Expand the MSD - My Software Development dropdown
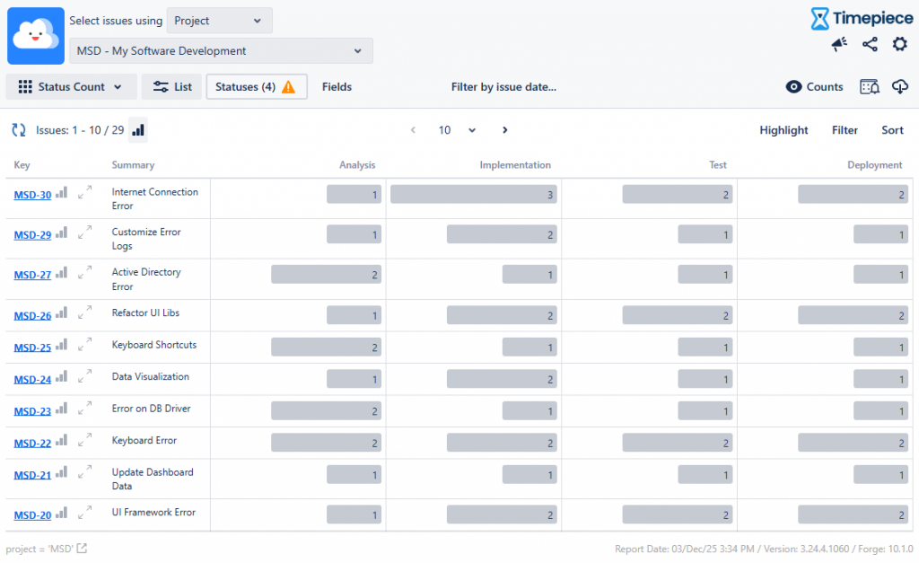This screenshot has width=919, height=563. pyautogui.click(x=221, y=51)
